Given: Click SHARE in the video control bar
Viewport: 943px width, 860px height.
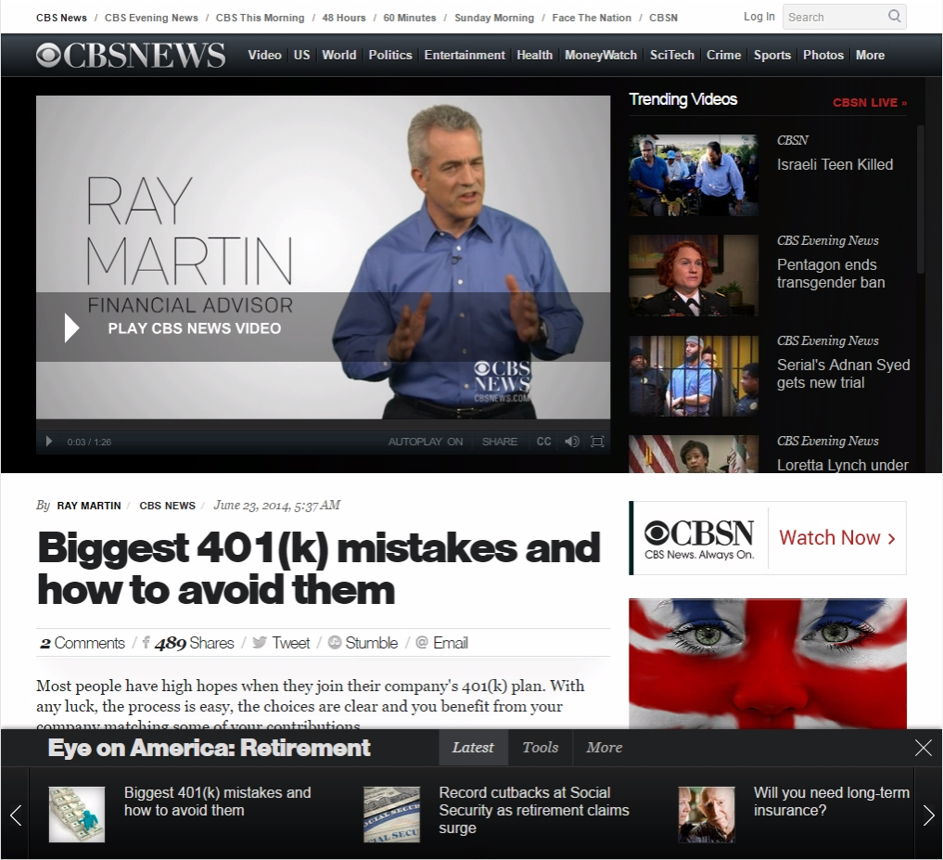Looking at the screenshot, I should (499, 442).
